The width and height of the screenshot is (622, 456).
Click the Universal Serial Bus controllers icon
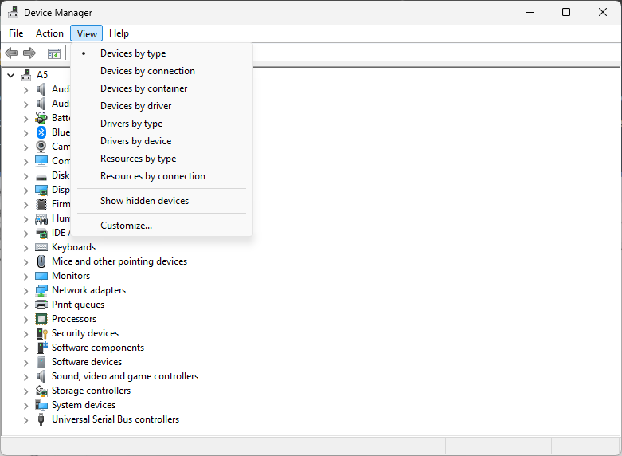pyautogui.click(x=41, y=419)
